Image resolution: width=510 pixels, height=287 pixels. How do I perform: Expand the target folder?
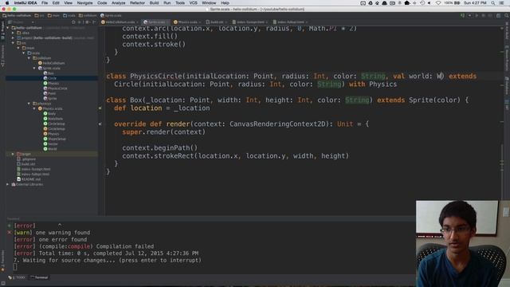pyautogui.click(x=13, y=154)
